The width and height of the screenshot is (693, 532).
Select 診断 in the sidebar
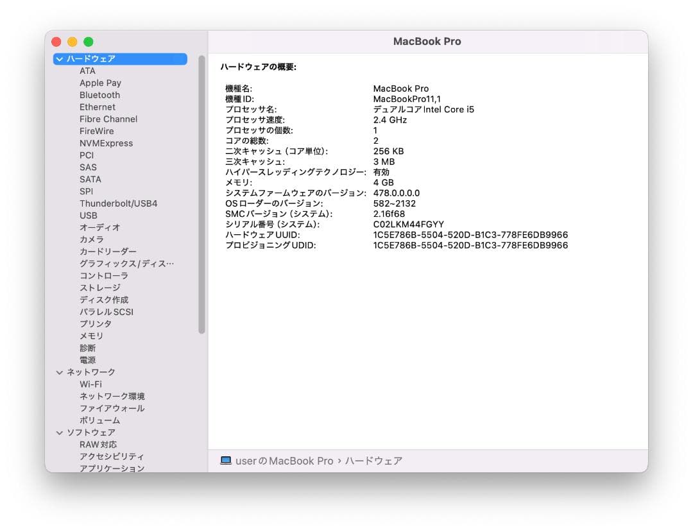click(x=87, y=348)
